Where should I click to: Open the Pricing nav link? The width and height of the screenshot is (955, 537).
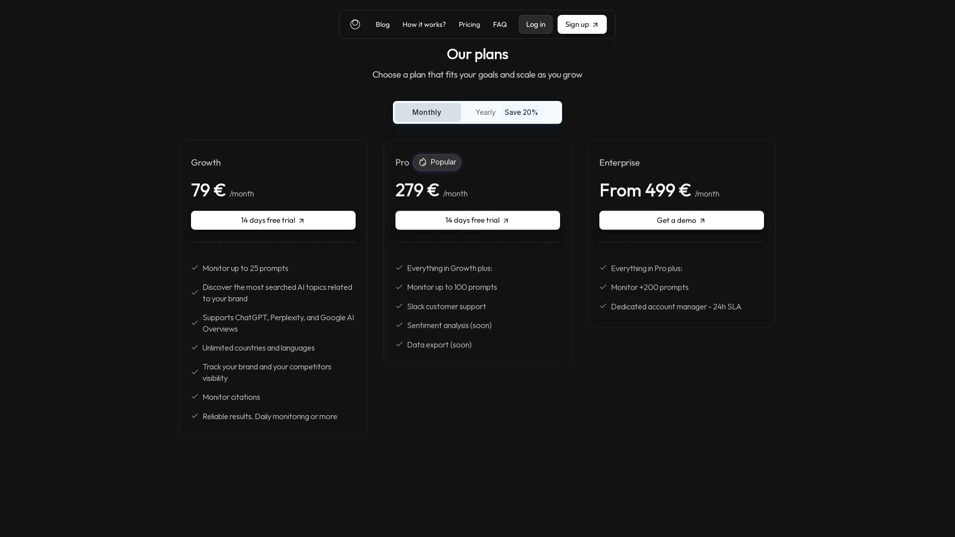[470, 24]
